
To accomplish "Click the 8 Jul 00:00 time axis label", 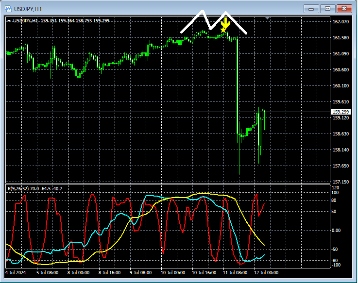I will pyautogui.click(x=78, y=272).
